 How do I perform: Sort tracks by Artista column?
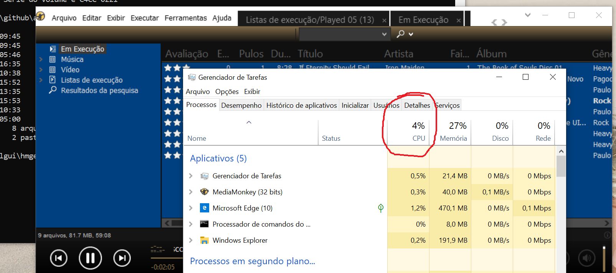(399, 54)
